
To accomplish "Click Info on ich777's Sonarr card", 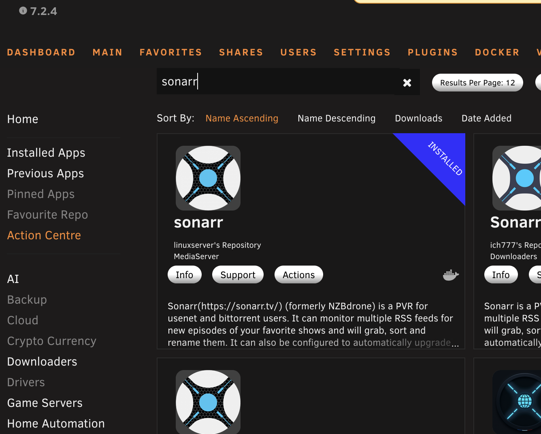I will (x=501, y=275).
